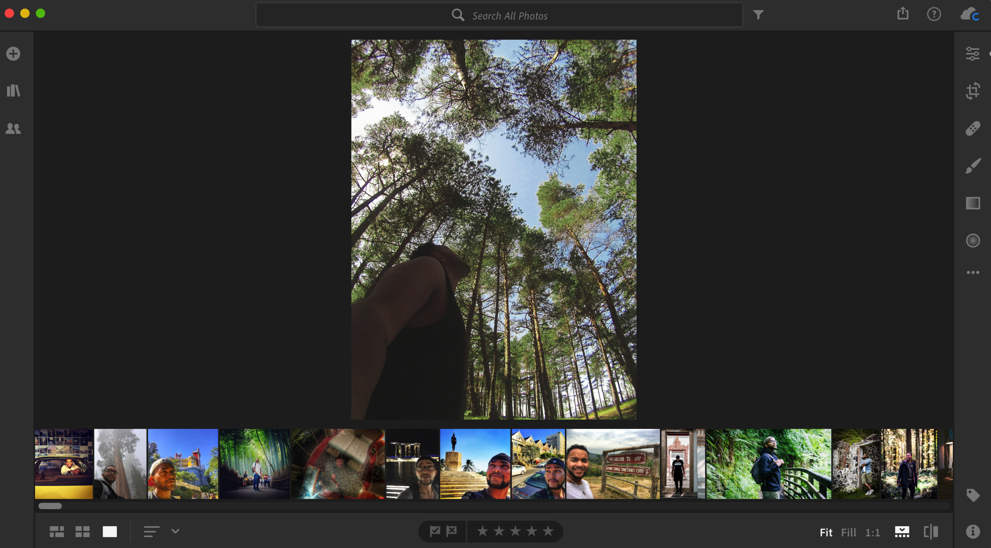Open the photo Info panel

972,532
